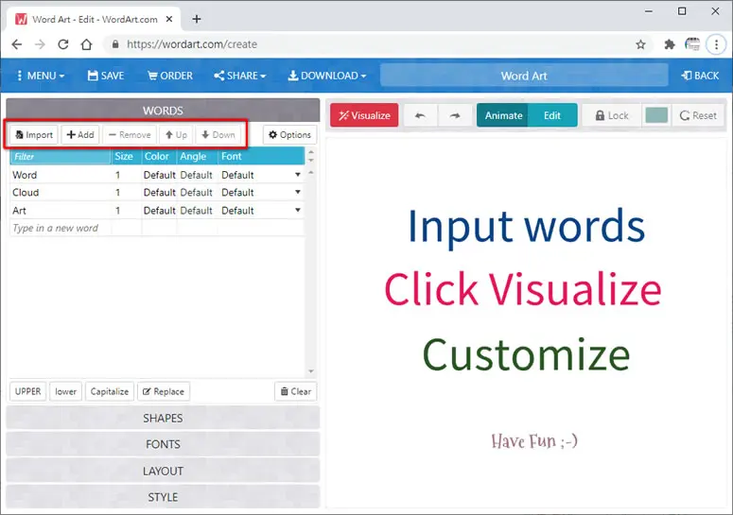Image resolution: width=733 pixels, height=515 pixels.
Task: Open font dropdown for Art row
Action: click(x=298, y=210)
